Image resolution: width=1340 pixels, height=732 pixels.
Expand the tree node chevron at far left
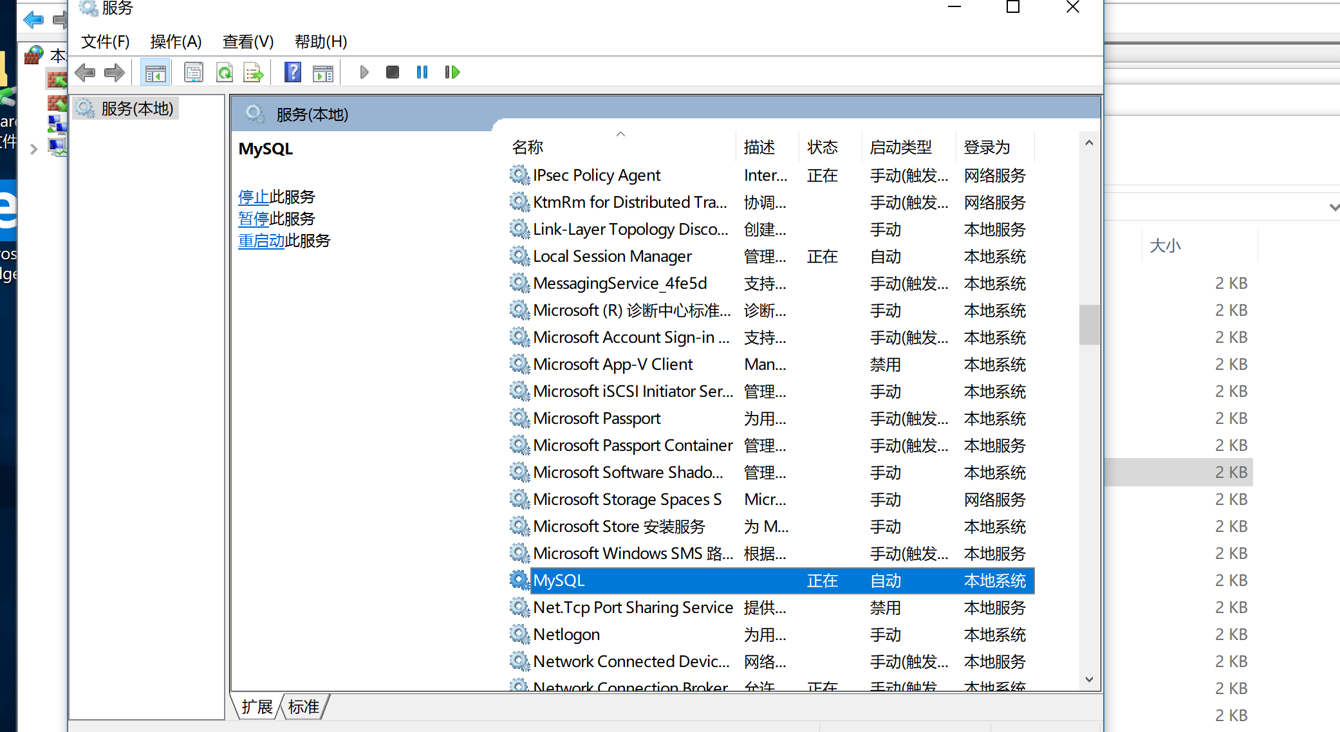[34, 149]
